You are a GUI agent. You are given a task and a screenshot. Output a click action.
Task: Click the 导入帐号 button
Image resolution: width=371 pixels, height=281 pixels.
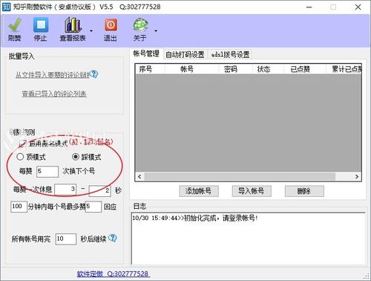252,191
